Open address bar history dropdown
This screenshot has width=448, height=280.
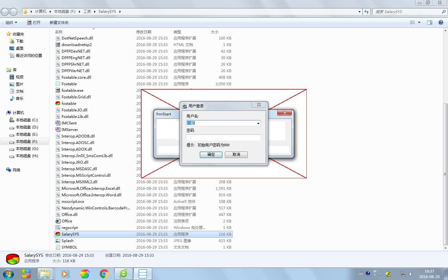click(x=359, y=12)
